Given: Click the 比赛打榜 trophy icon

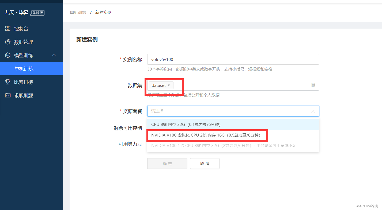Looking at the screenshot, I should [x=8, y=82].
